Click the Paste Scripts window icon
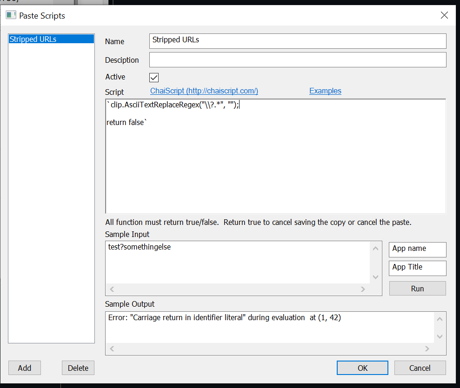 11,15
